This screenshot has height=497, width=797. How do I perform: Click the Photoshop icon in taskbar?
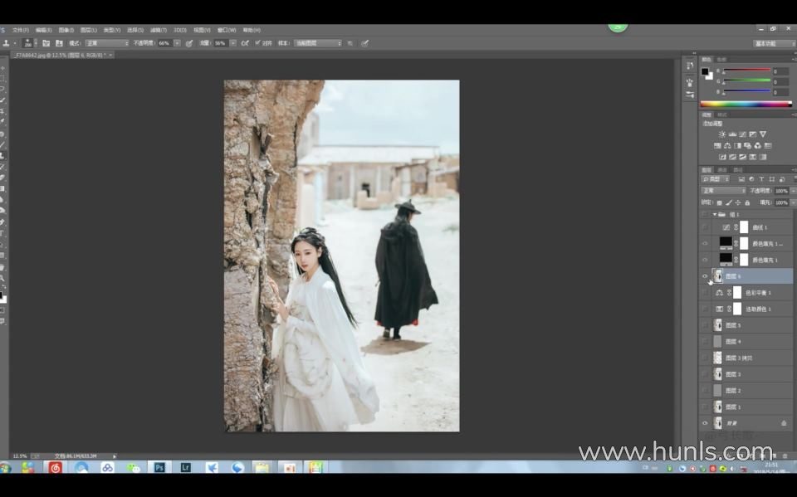click(159, 468)
